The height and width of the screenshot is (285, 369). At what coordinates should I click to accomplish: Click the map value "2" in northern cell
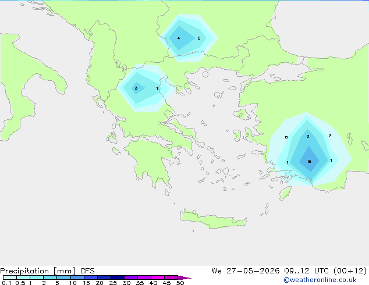click(199, 38)
